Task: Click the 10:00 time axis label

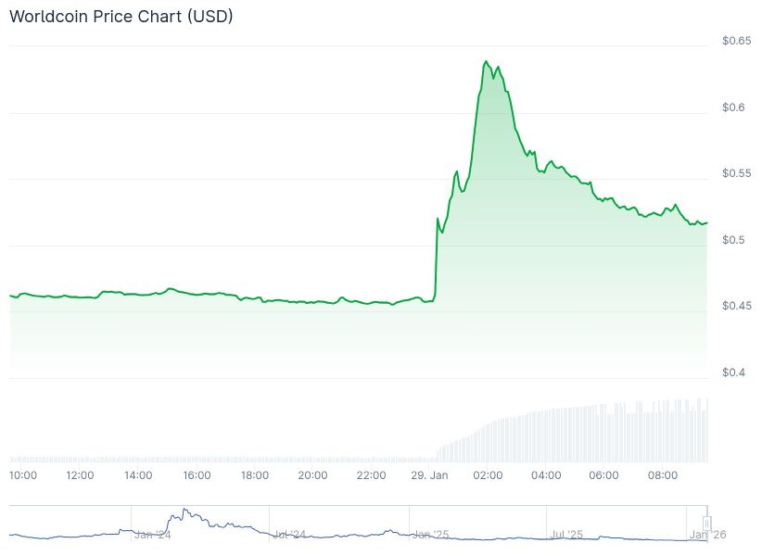Action: (22, 475)
